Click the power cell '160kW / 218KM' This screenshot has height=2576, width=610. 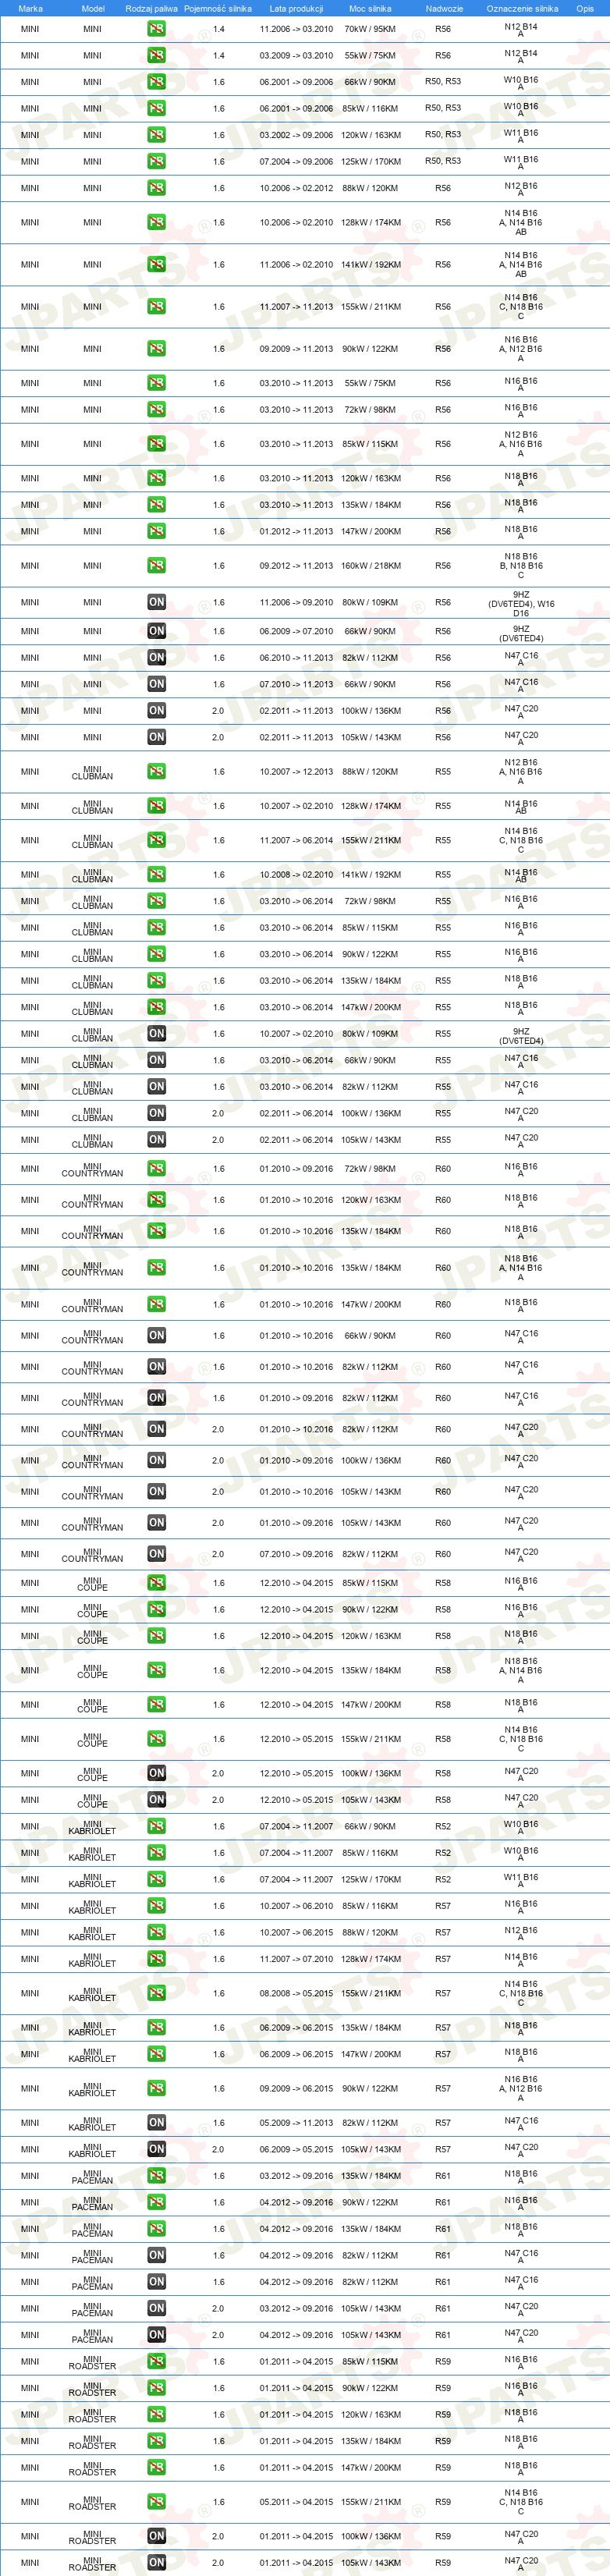click(x=370, y=566)
